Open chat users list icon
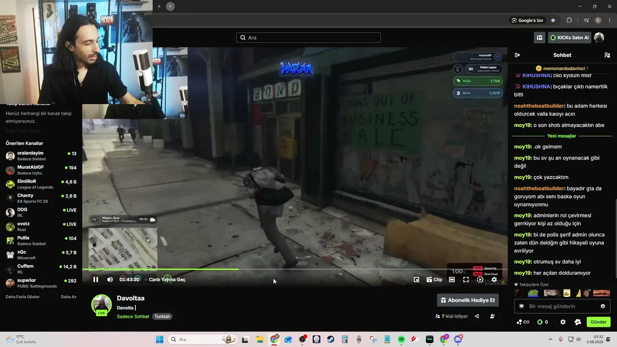Viewport: 617px width, 347px height. [607, 55]
